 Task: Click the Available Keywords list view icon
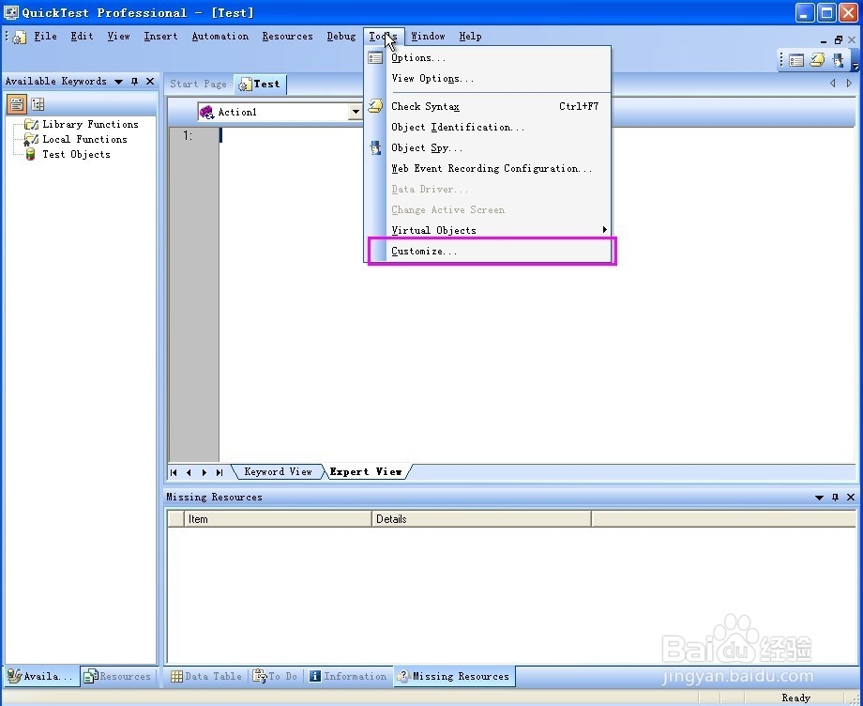pyautogui.click(x=17, y=104)
